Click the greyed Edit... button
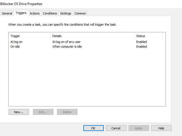 [43, 112]
